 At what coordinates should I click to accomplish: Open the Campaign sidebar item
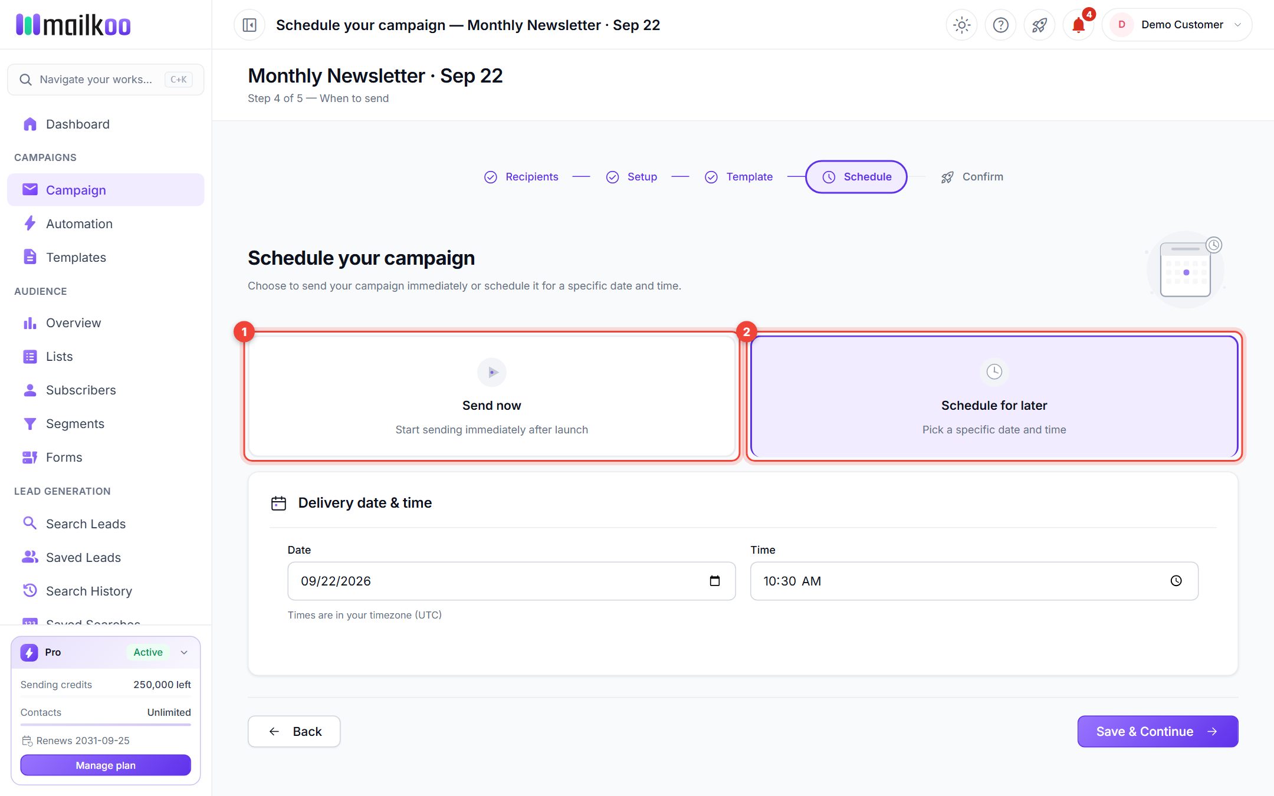coord(106,190)
